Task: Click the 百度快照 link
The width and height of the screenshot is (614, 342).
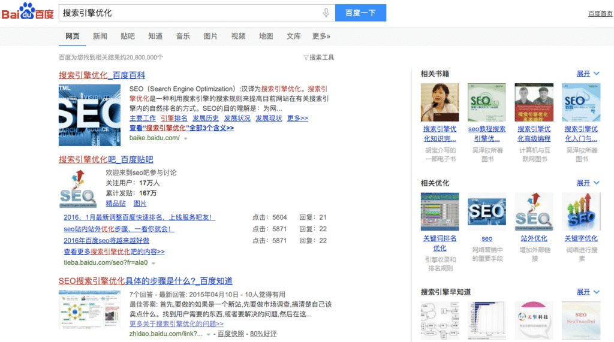Action: click(x=230, y=334)
